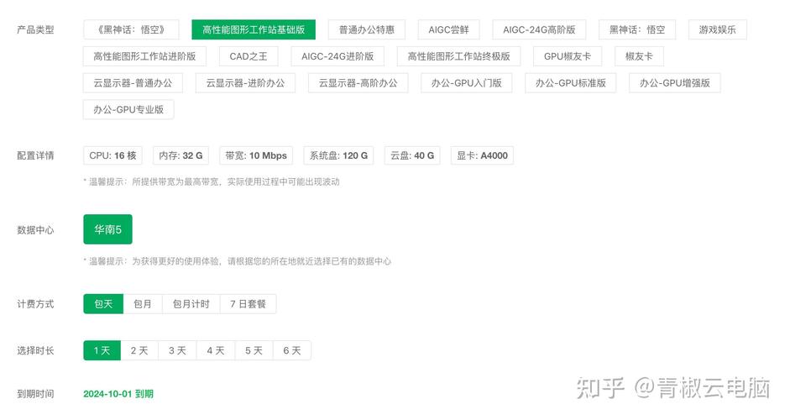Choose 游戏娱乐 product type

pyautogui.click(x=717, y=30)
